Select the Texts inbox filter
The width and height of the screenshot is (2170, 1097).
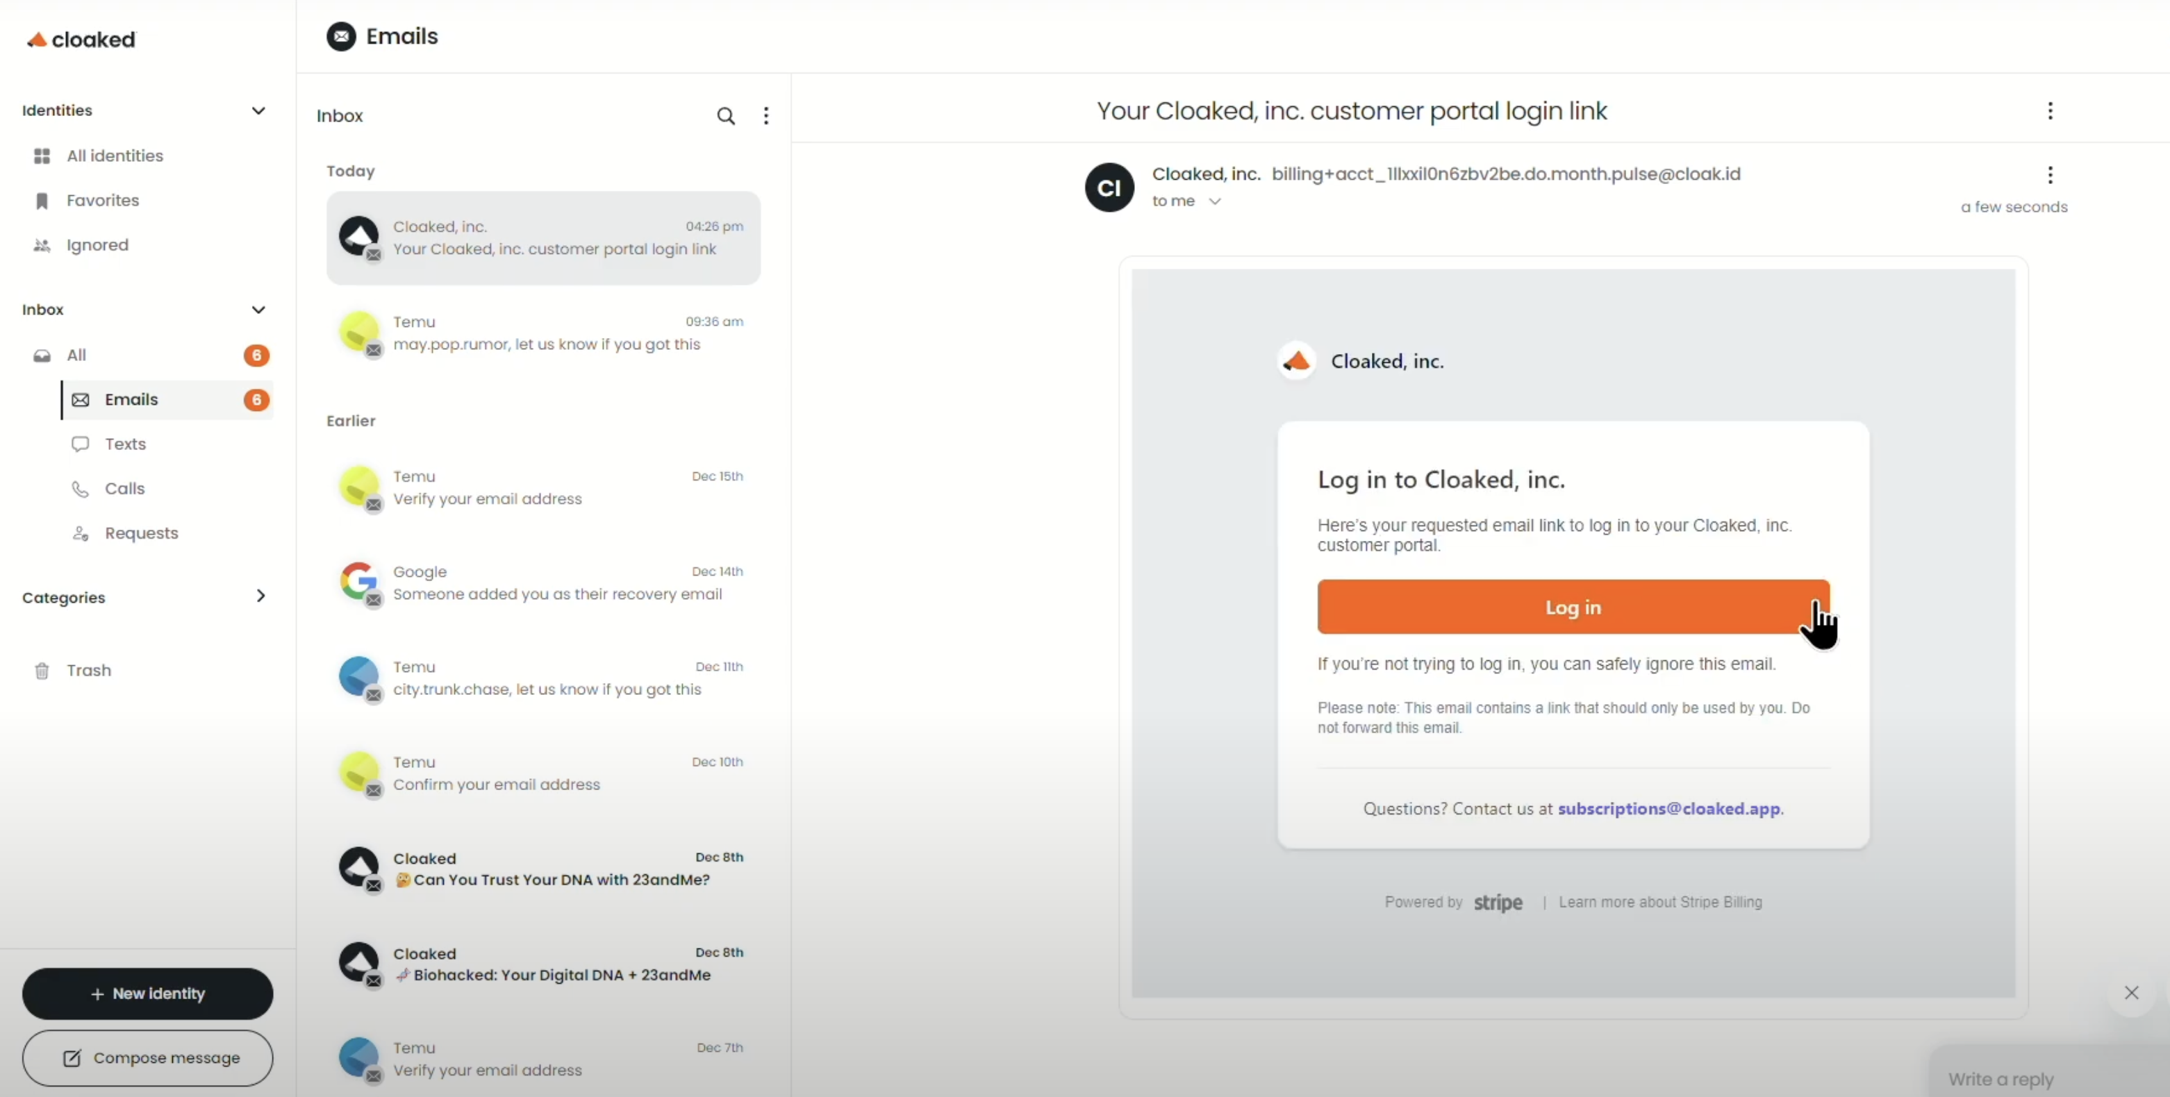pos(167,444)
